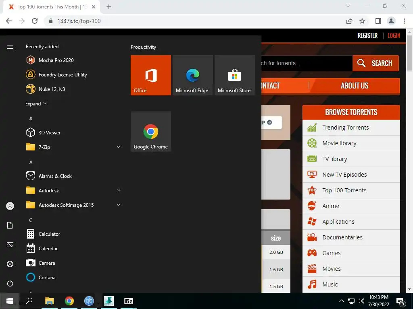The height and width of the screenshot is (309, 413).
Task: Share this page icon in address bar
Action: 349,21
